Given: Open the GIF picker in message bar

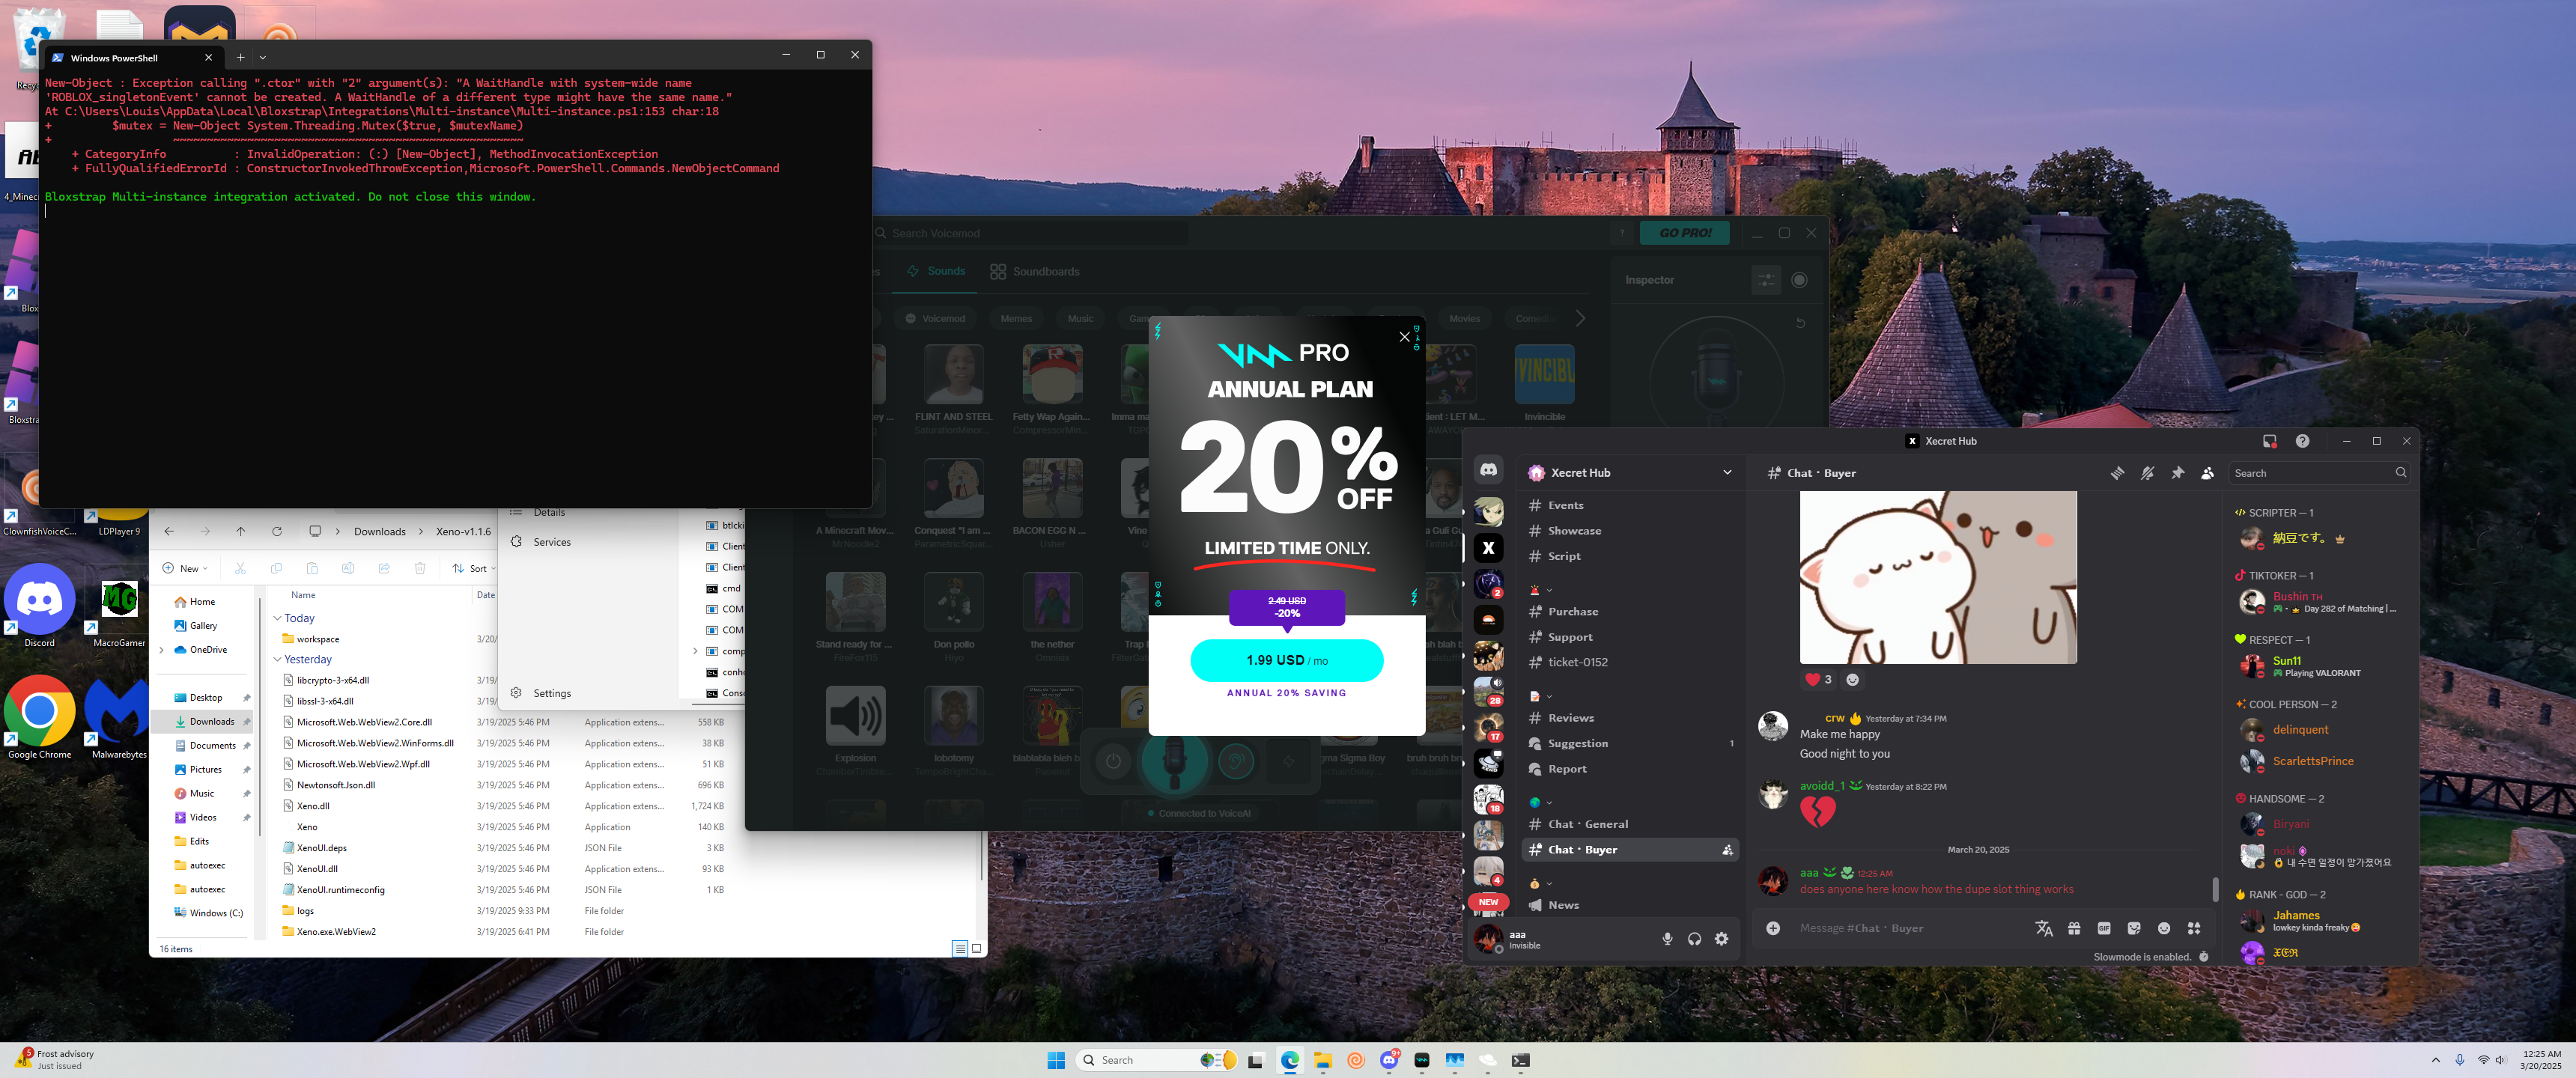Looking at the screenshot, I should 2104,928.
